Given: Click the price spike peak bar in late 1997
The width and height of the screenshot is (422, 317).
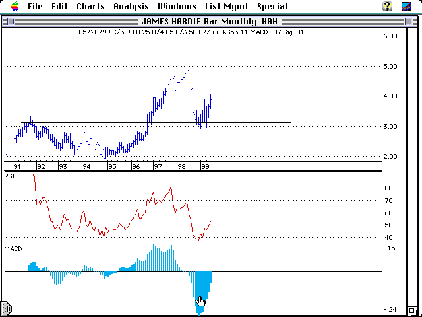Looking at the screenshot, I should [171, 62].
